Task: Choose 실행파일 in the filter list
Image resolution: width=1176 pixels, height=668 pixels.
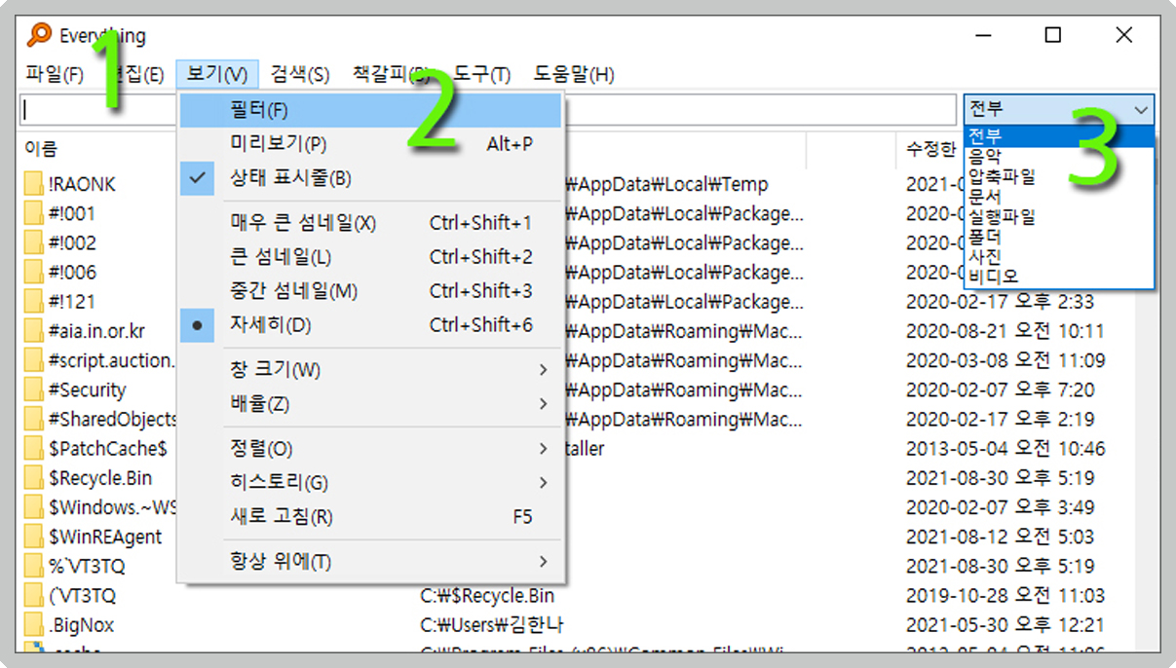Action: click(1059, 216)
